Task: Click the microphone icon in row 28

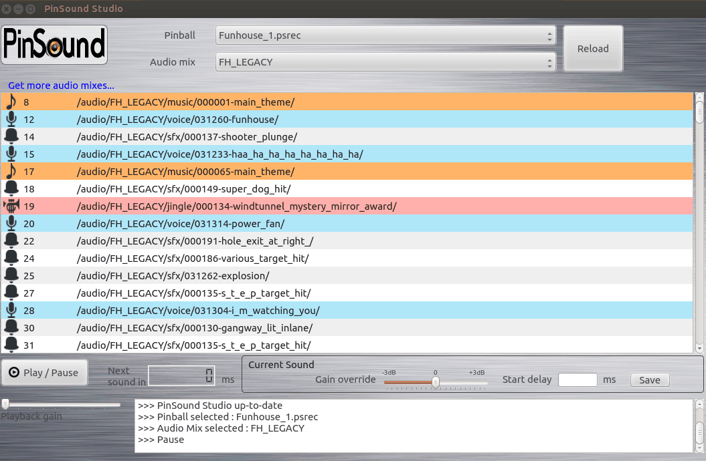Action: pyautogui.click(x=11, y=311)
